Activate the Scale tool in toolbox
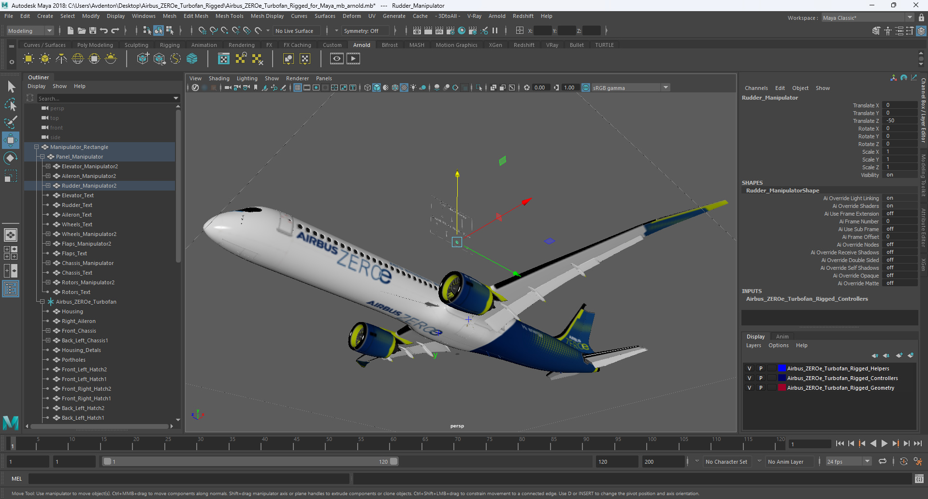 11,176
